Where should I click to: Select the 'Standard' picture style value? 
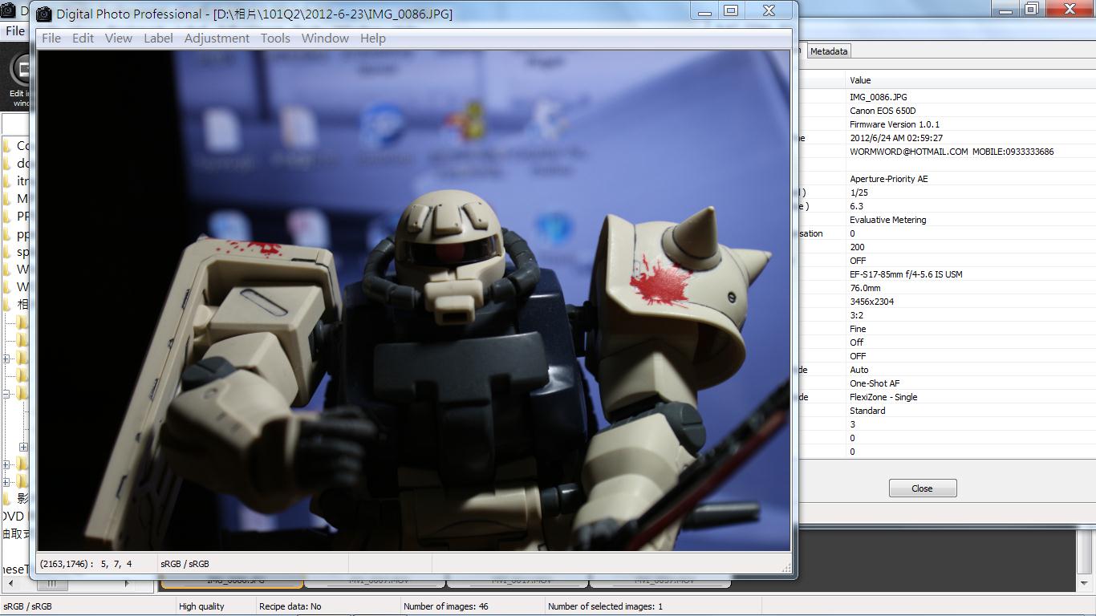click(x=867, y=411)
